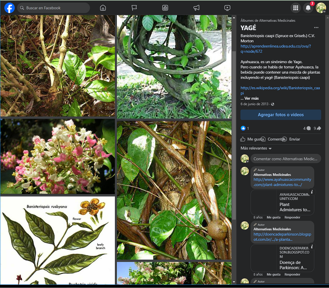Expand the Más relevantes comment sort dropdown
This screenshot has width=329, height=288.
(256, 148)
